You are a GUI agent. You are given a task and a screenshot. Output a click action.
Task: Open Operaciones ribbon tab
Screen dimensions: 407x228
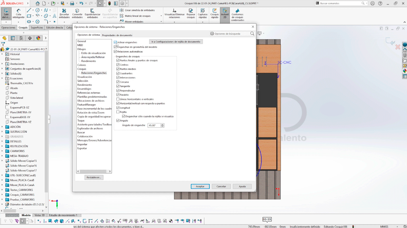(x=8, y=27)
